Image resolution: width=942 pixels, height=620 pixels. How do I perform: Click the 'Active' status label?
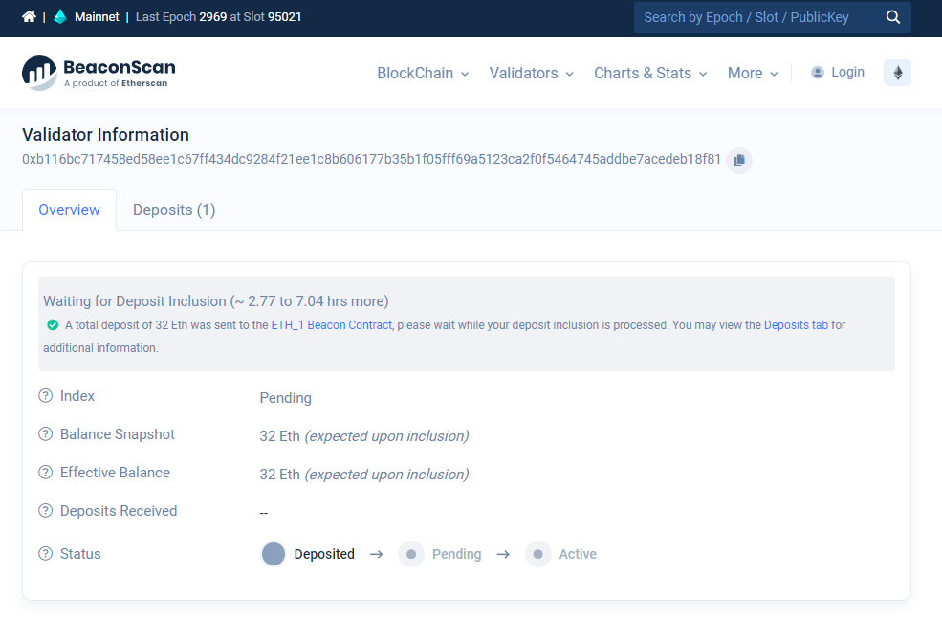coord(578,554)
